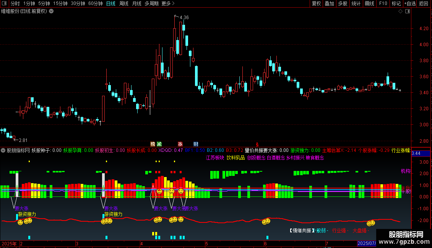Click month 3 on the time axis
Viewport: 432px width, 248px height.
coord(77,243)
